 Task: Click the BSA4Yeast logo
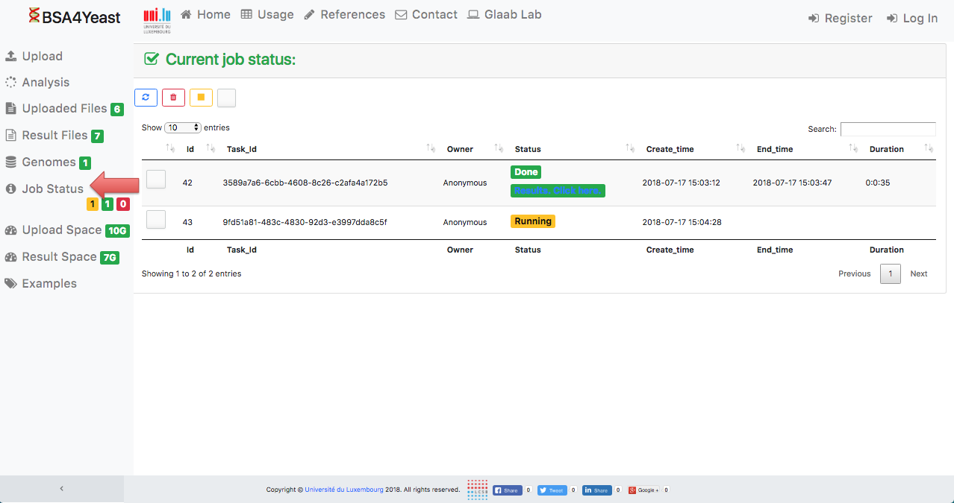click(x=74, y=17)
